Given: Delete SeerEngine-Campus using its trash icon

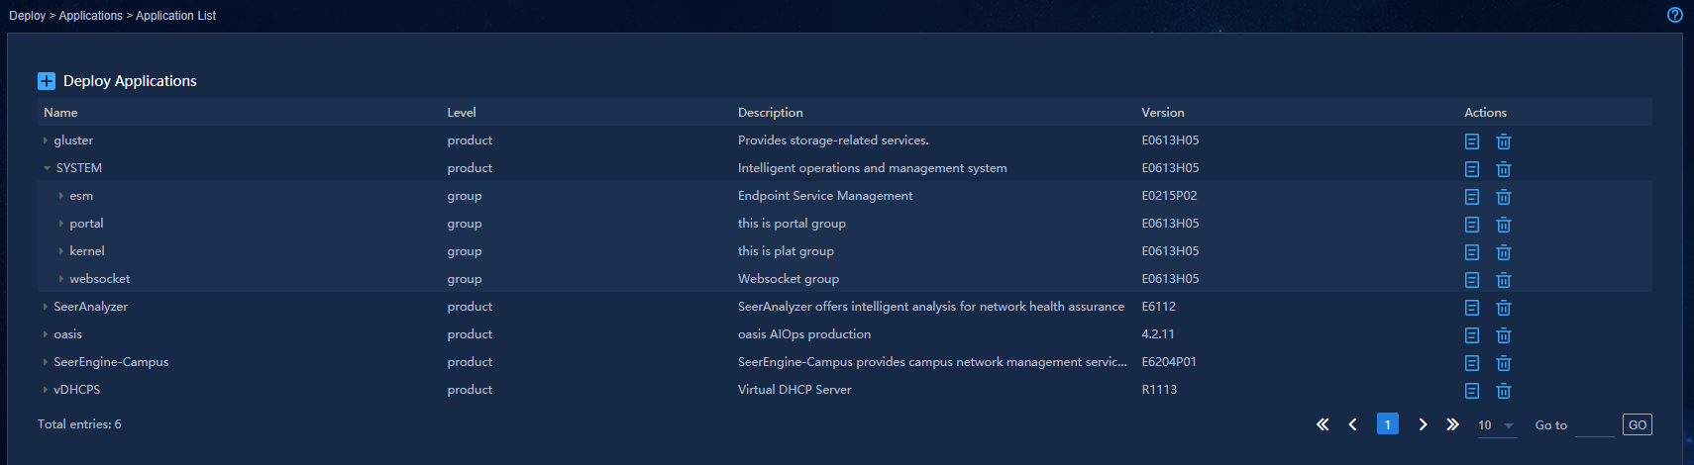Looking at the screenshot, I should 1503,363.
